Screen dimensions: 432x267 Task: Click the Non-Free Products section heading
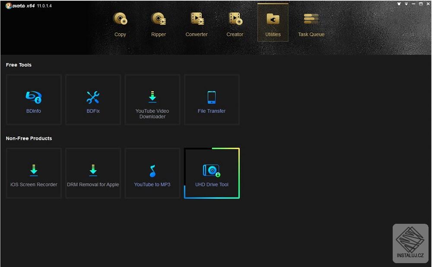(29, 138)
